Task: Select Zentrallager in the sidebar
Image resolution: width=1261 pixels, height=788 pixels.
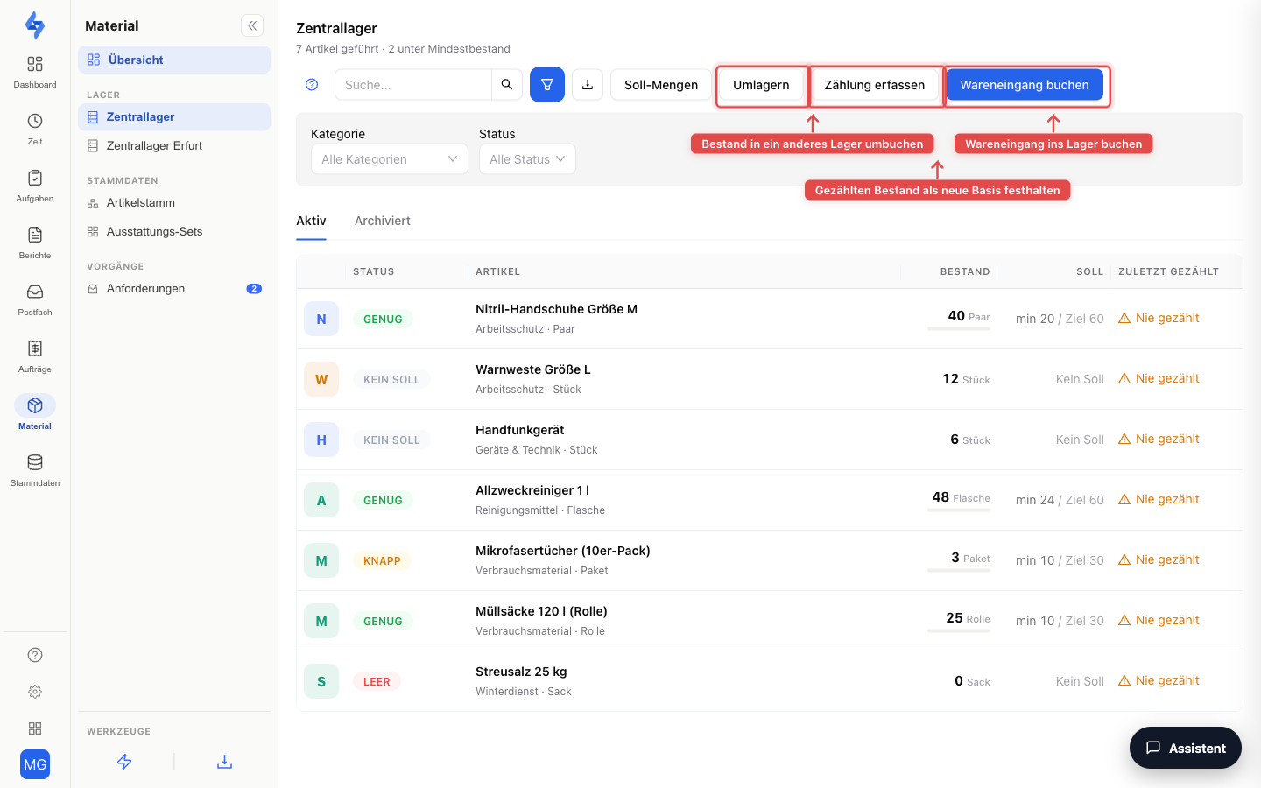Action: point(174,117)
